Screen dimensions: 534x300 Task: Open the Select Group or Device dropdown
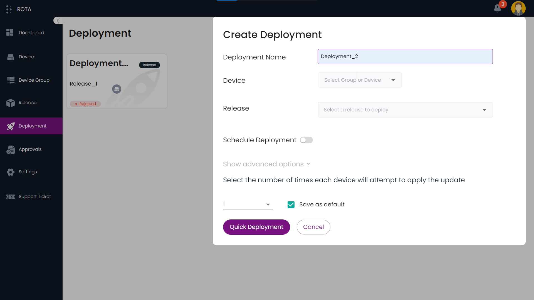[x=360, y=80]
